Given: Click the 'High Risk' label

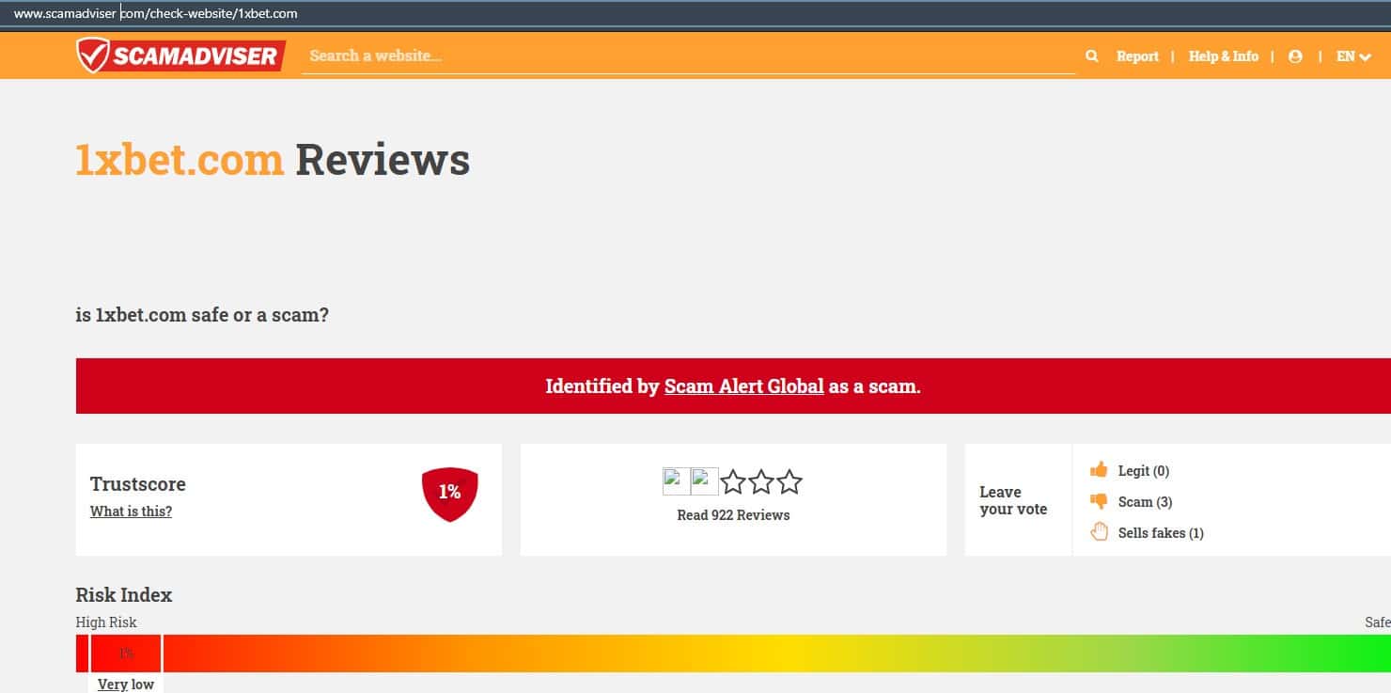Looking at the screenshot, I should 106,622.
